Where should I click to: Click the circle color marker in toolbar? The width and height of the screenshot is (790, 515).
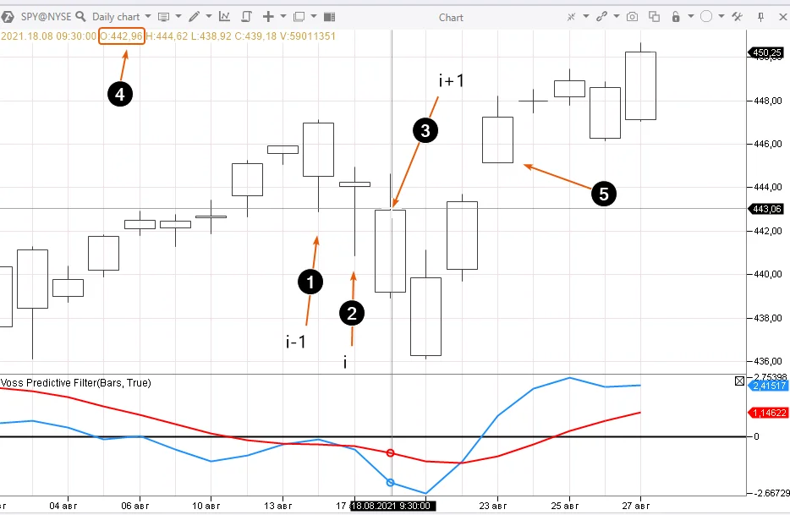[x=706, y=16]
